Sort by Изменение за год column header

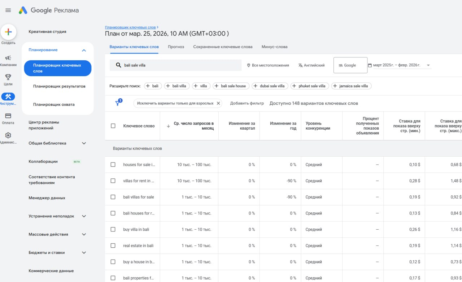coord(283,126)
